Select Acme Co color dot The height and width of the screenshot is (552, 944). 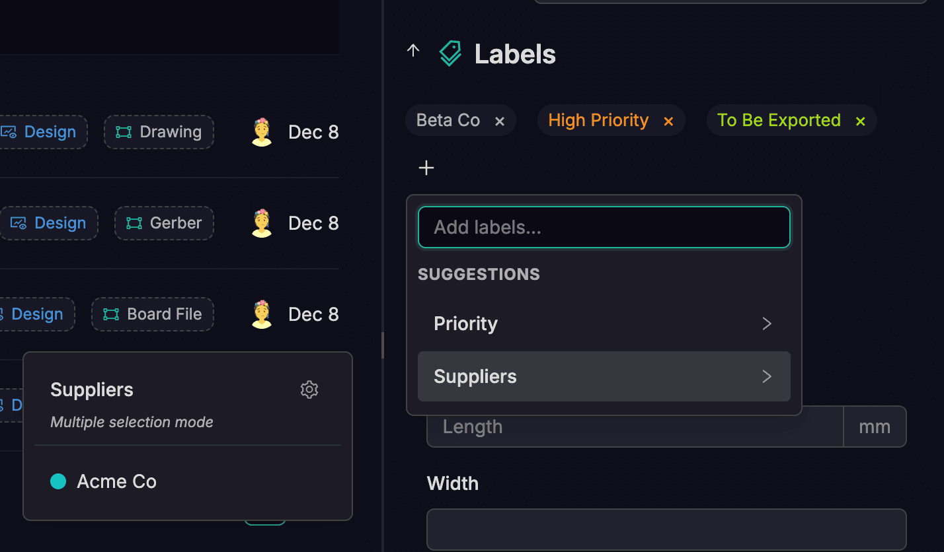click(x=58, y=482)
